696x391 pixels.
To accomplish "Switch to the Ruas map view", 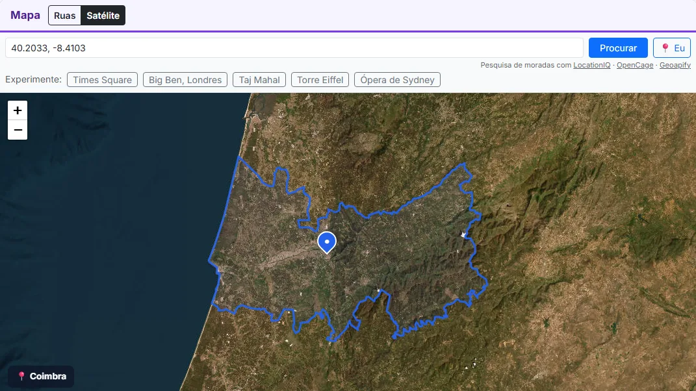I will click(x=65, y=16).
